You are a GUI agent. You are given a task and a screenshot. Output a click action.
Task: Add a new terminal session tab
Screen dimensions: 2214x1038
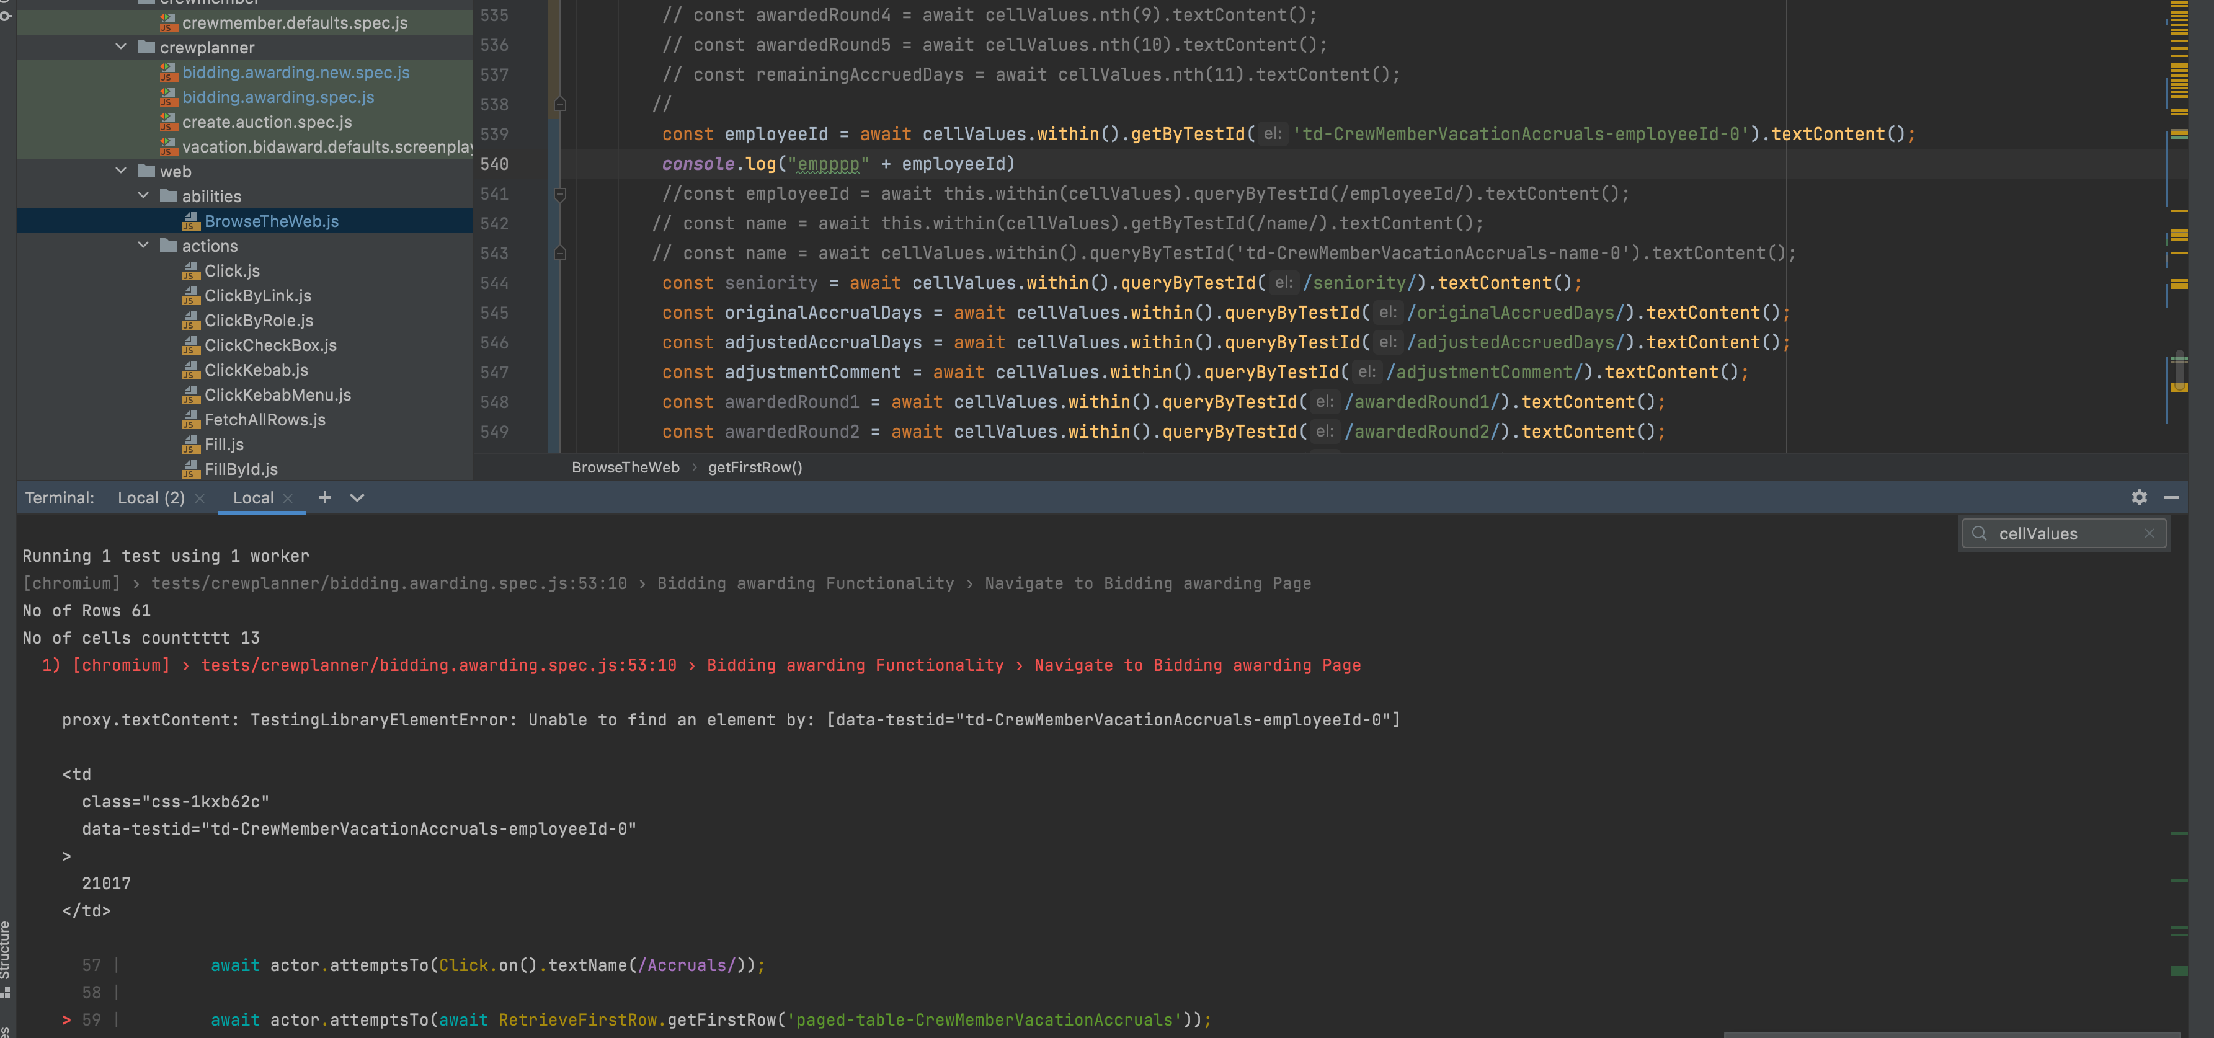[324, 497]
